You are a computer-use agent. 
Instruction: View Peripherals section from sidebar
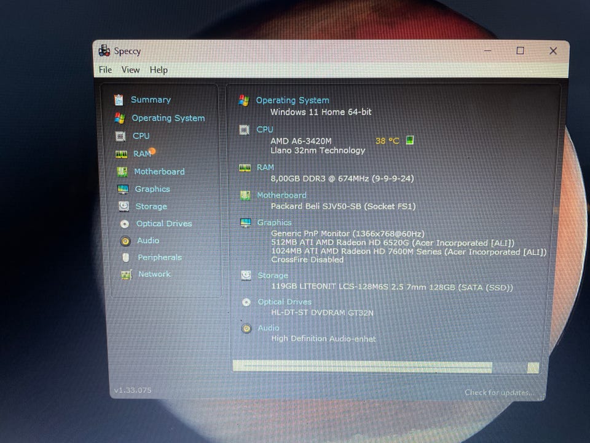pos(160,257)
